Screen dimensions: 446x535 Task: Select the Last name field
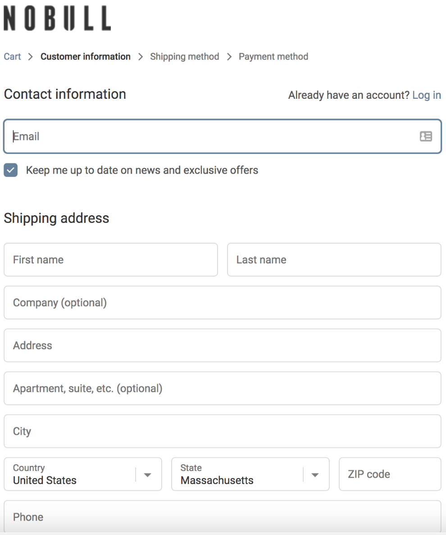[334, 260]
